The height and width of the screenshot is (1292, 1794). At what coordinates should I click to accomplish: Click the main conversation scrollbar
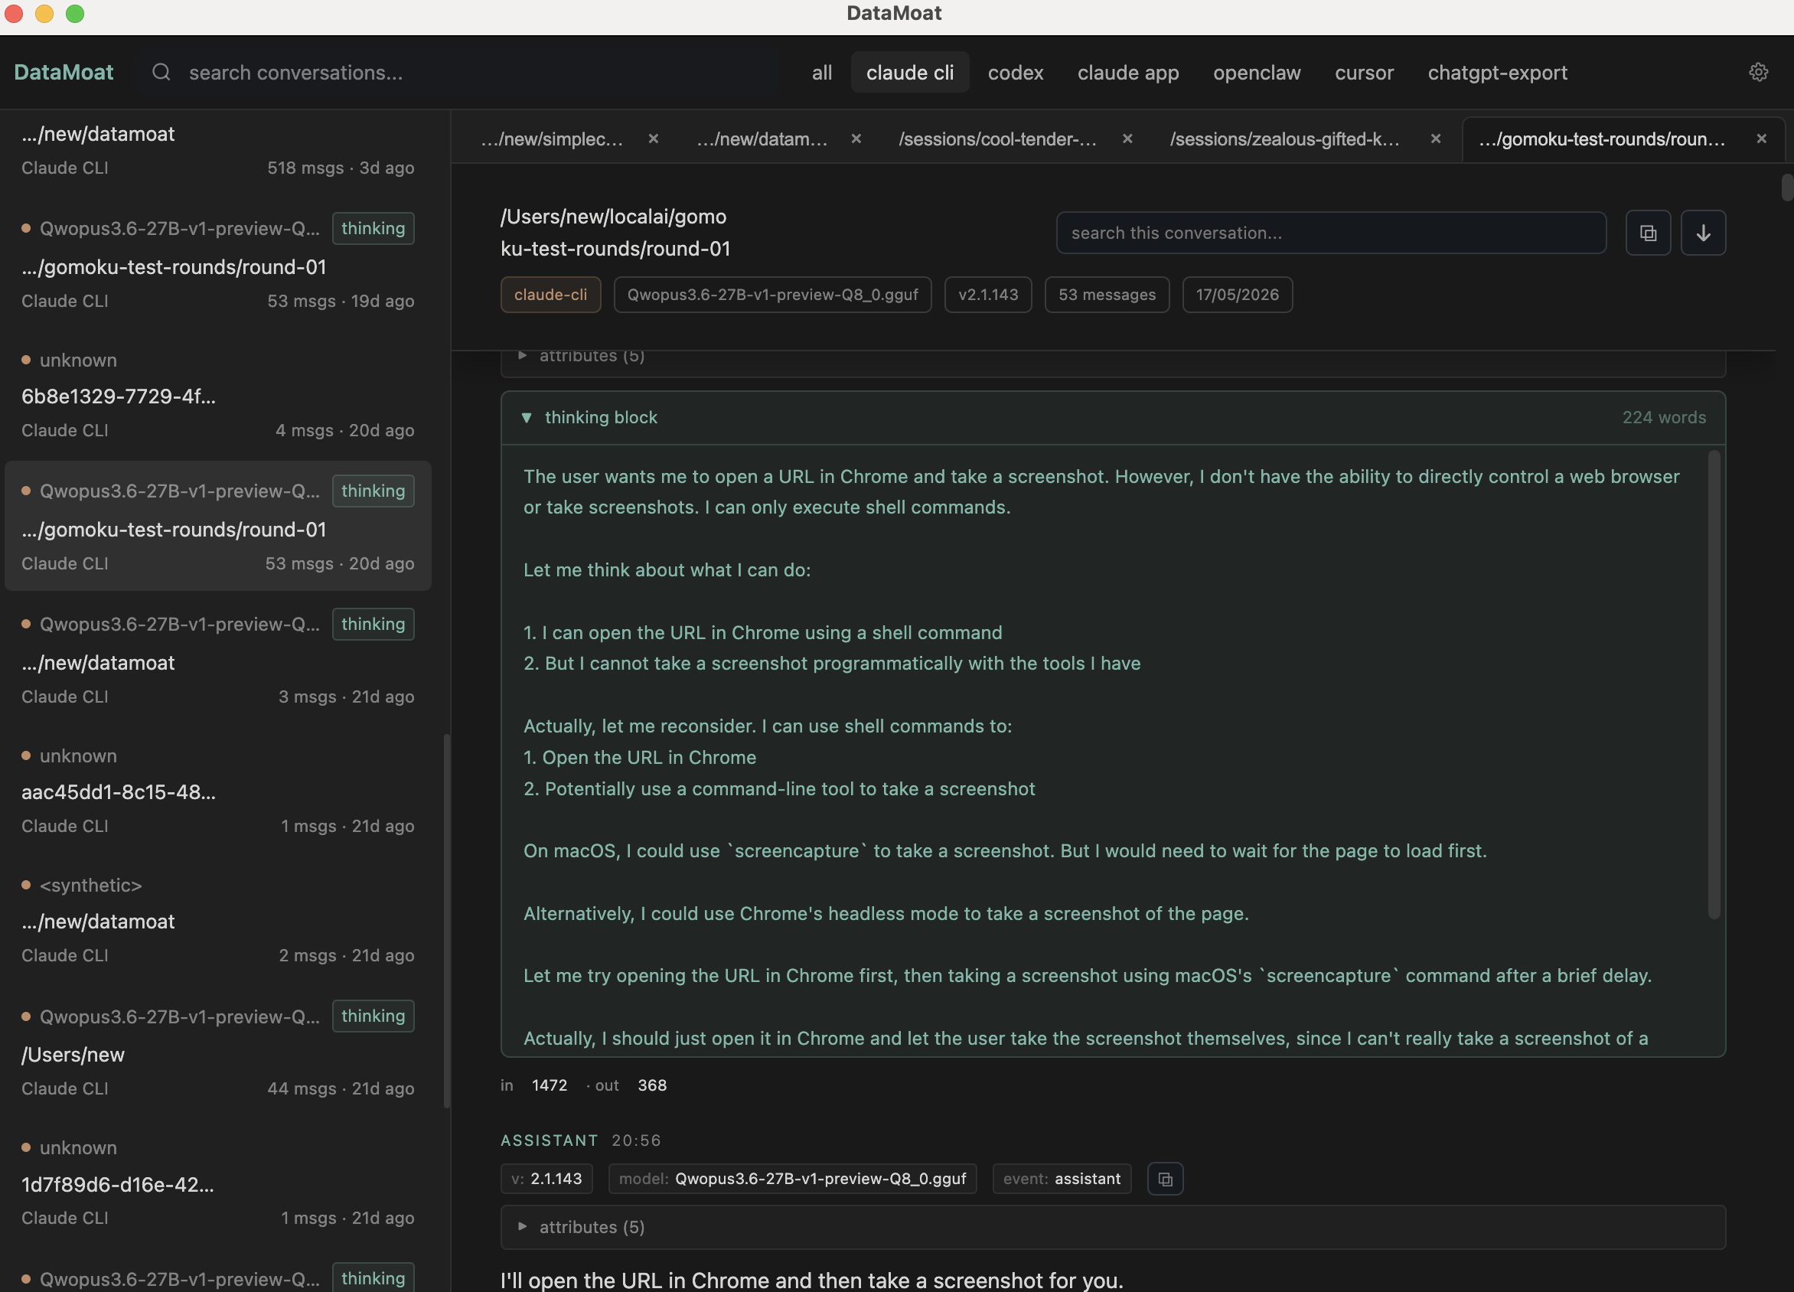tap(1786, 187)
